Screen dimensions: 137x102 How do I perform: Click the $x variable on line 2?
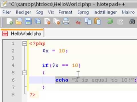[45, 51]
